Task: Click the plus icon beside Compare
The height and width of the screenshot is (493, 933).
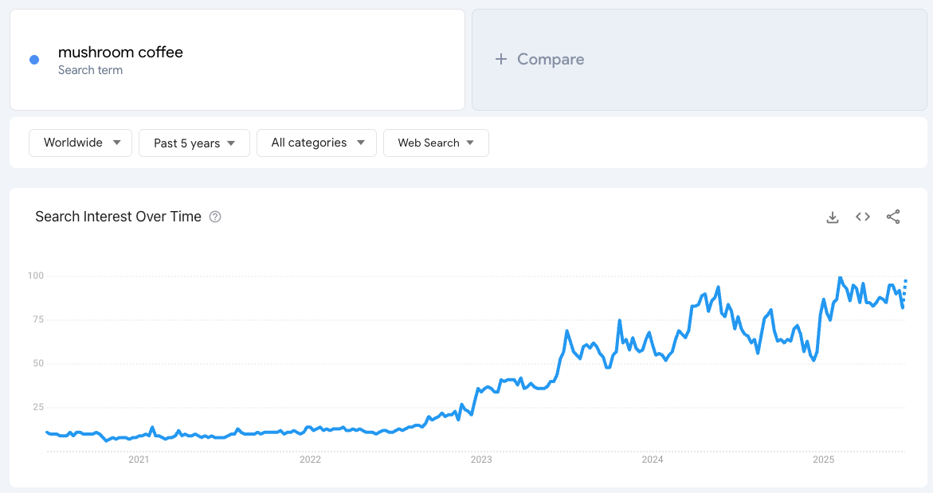Action: (x=500, y=59)
